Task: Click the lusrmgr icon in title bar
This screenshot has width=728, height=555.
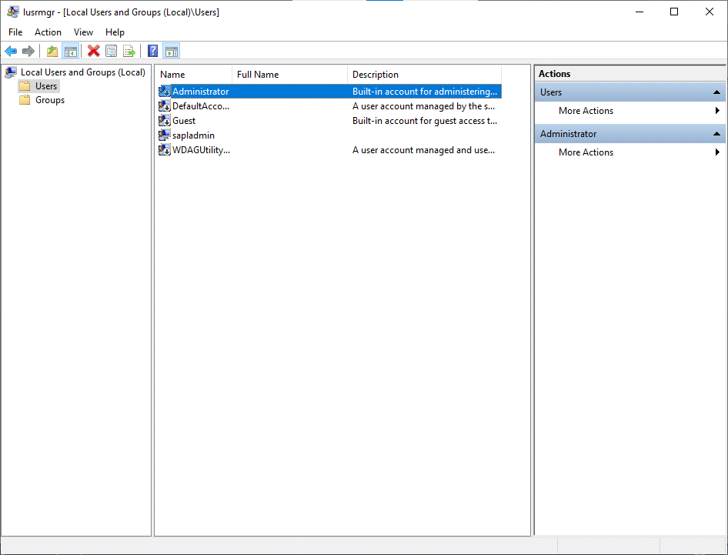Action: click(12, 12)
